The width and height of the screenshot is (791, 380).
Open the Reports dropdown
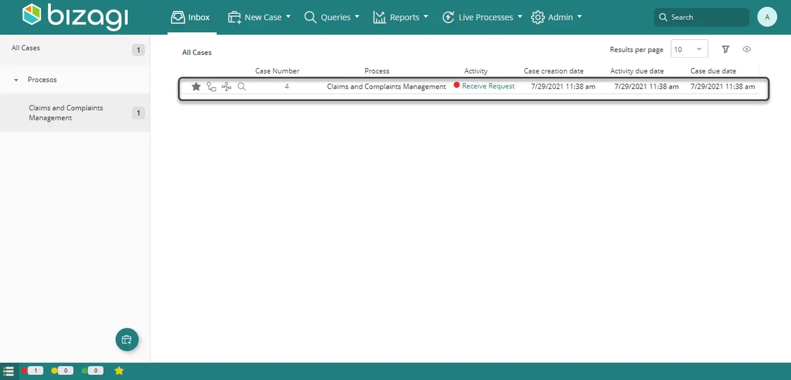point(401,17)
